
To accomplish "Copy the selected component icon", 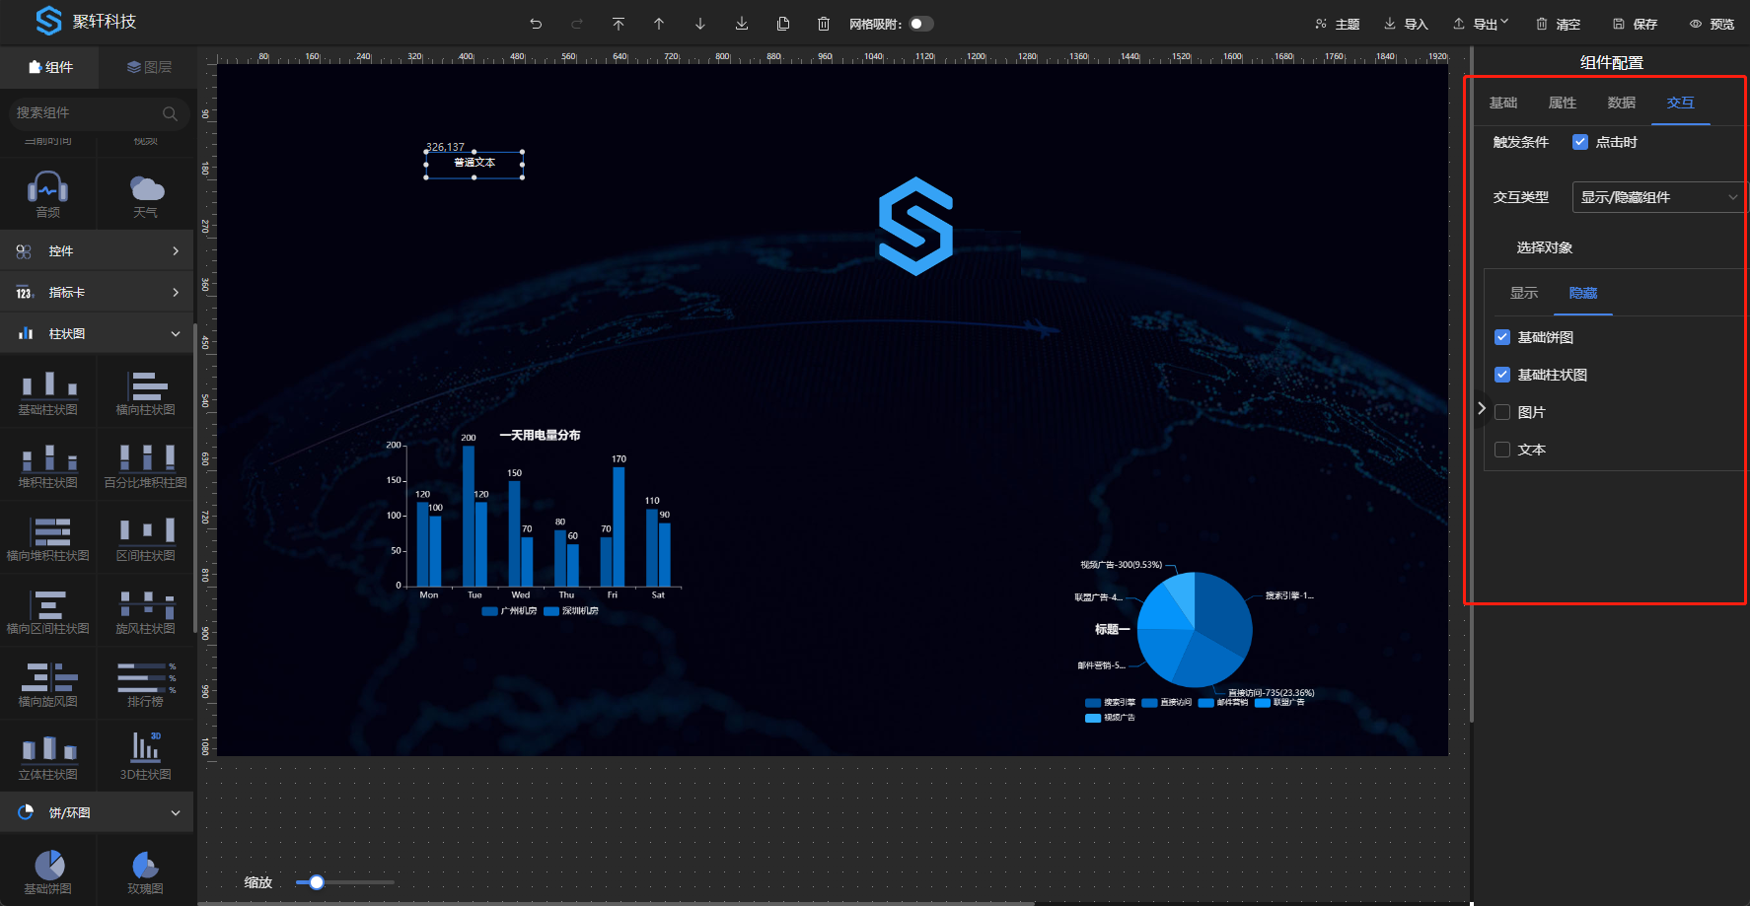I will pyautogui.click(x=783, y=24).
